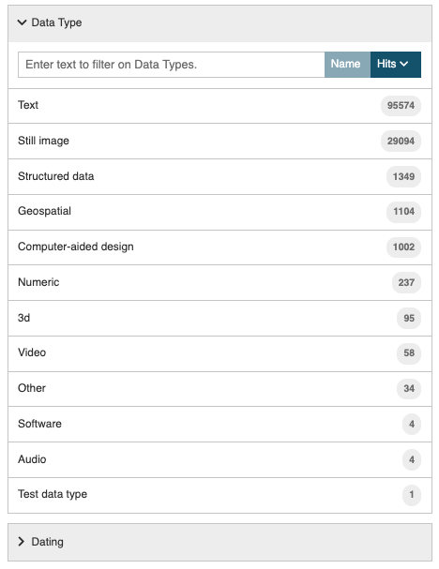Click the 95574 hits badge
Screen dimensions: 439x569
(401, 106)
